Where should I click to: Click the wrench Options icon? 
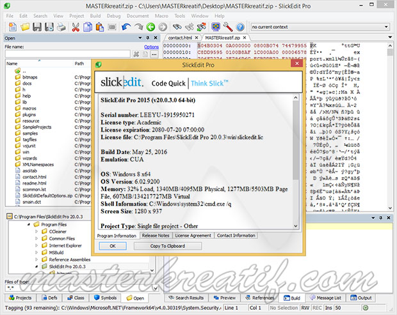(x=228, y=27)
